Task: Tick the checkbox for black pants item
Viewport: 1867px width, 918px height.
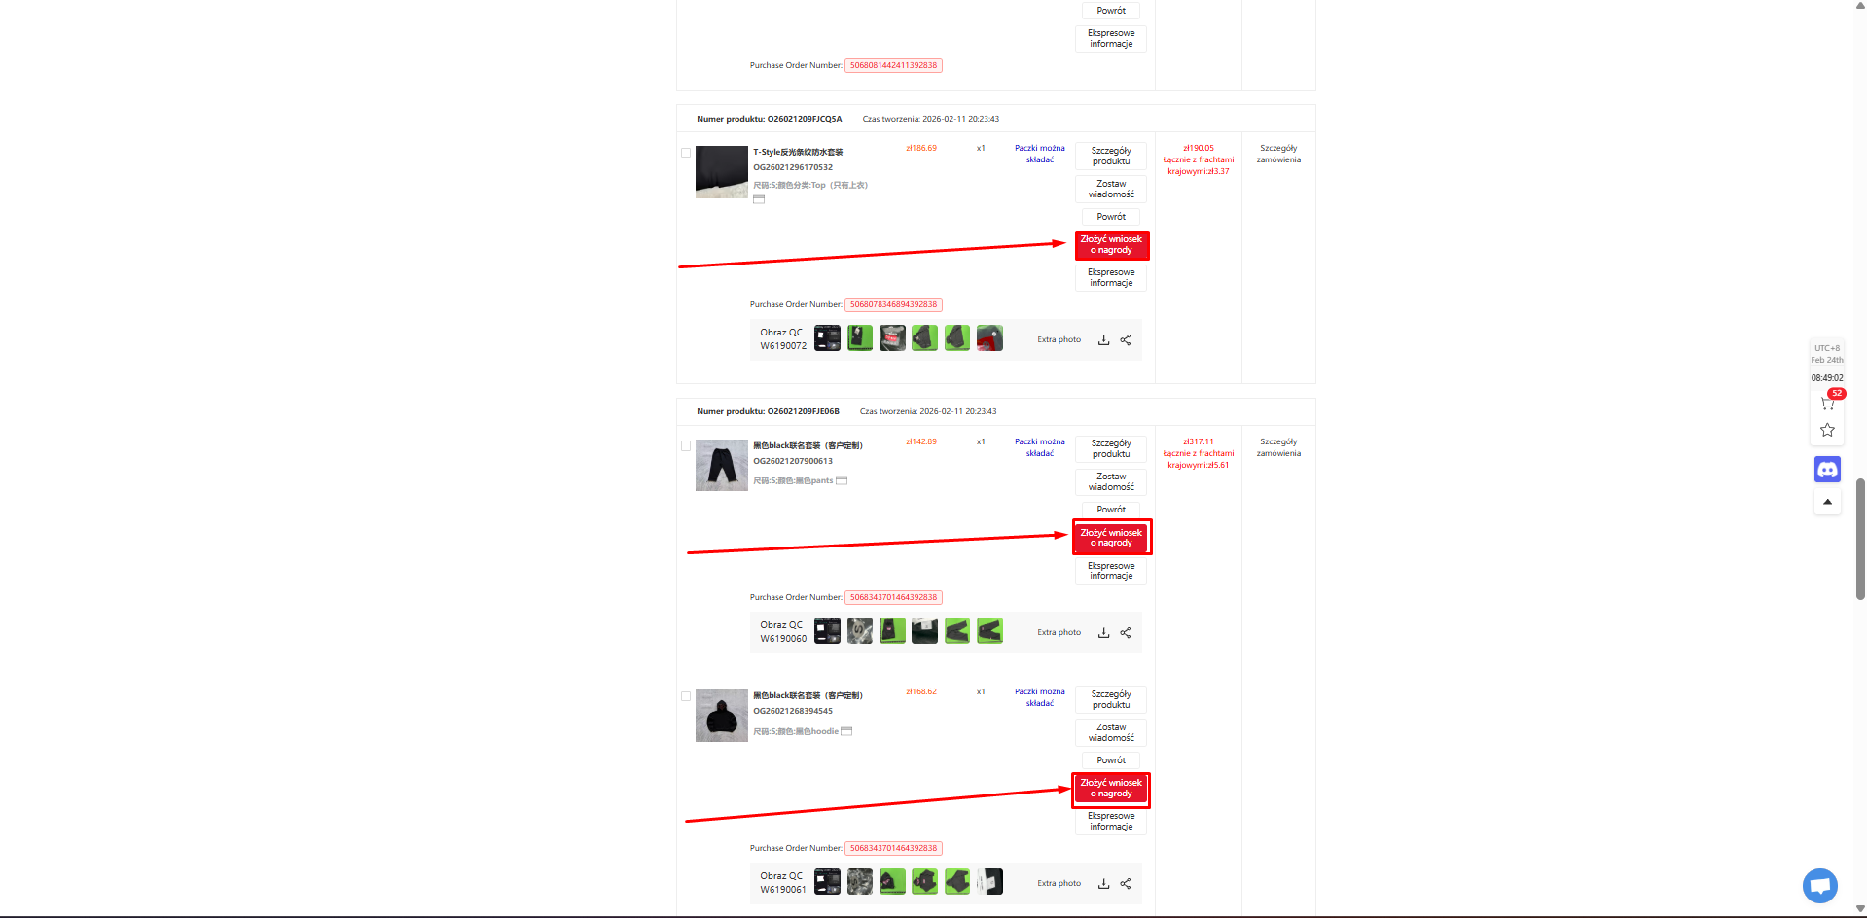Action: (x=686, y=446)
